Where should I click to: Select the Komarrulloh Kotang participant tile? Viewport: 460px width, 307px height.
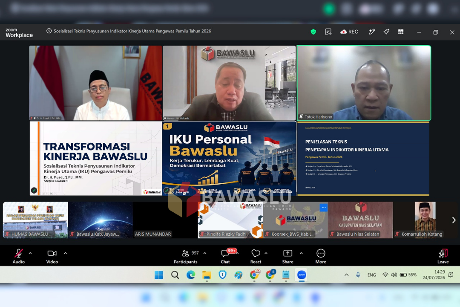425,220
